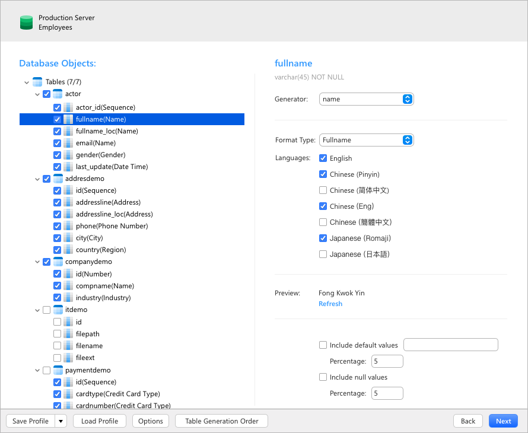
Task: Click the green database icon in header
Action: (26, 23)
